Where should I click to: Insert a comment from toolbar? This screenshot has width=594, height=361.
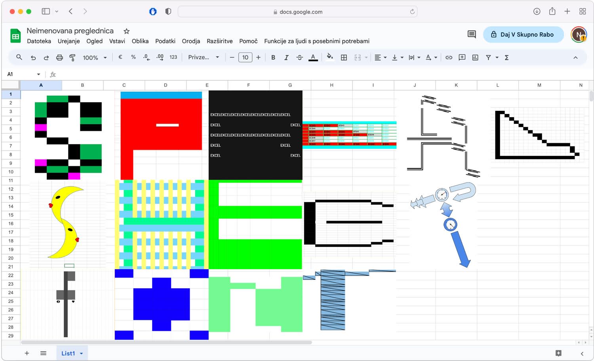462,57
